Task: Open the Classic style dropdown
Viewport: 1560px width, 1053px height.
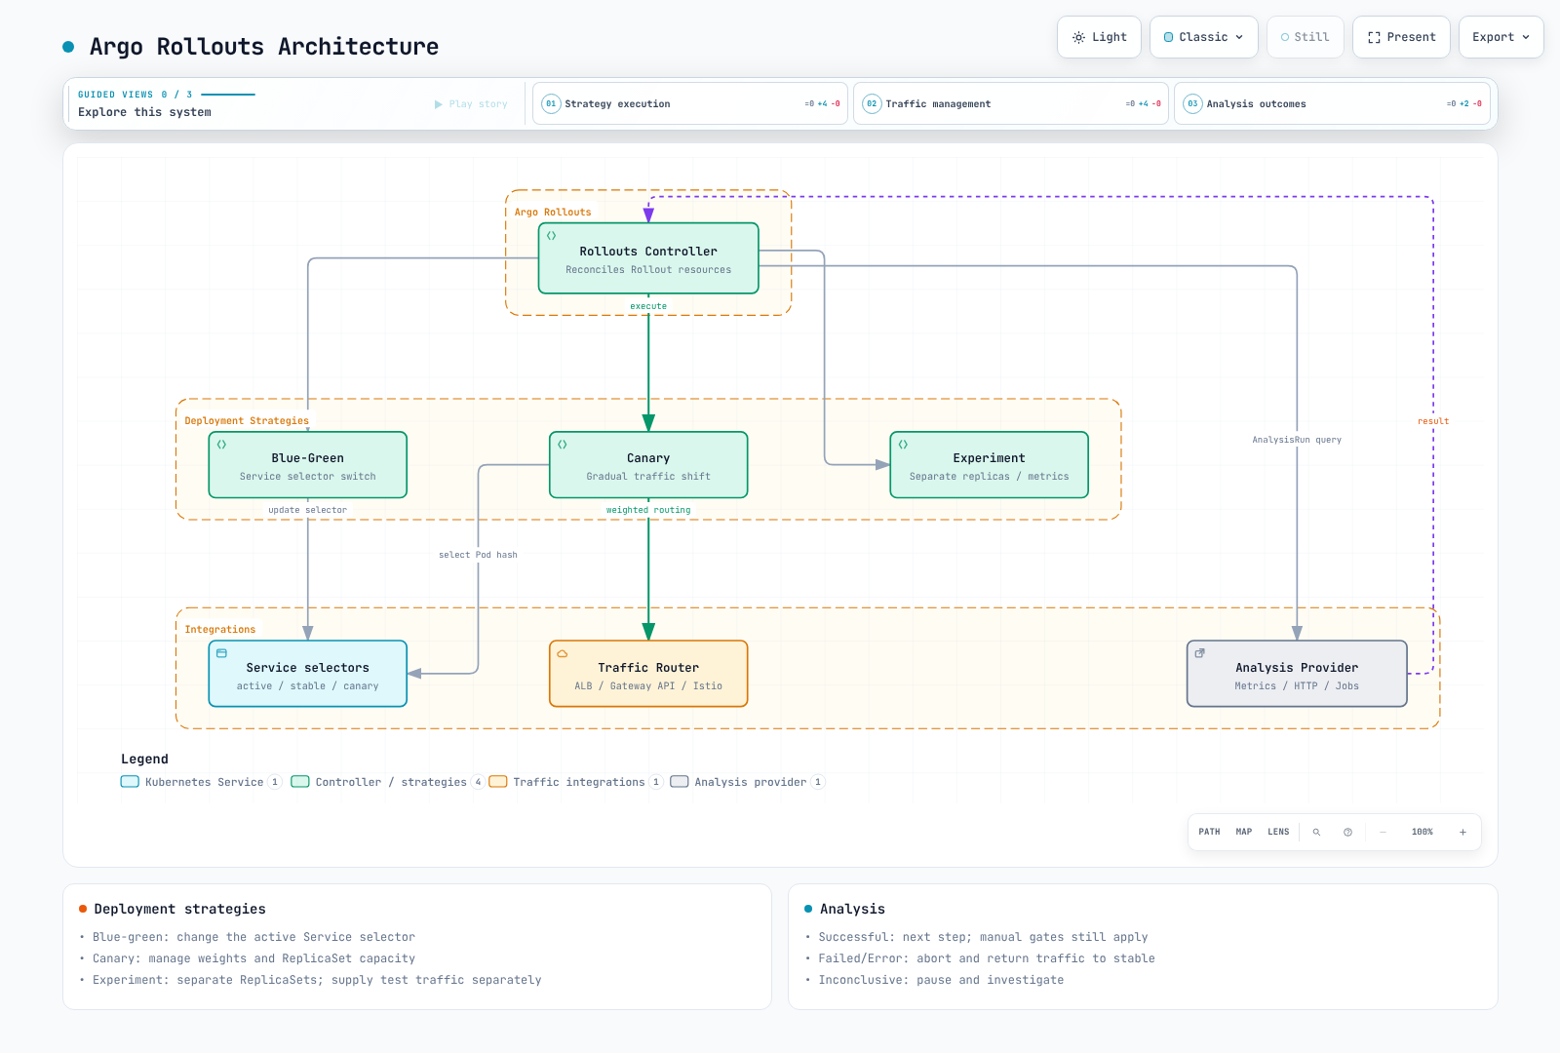Action: point(1204,37)
